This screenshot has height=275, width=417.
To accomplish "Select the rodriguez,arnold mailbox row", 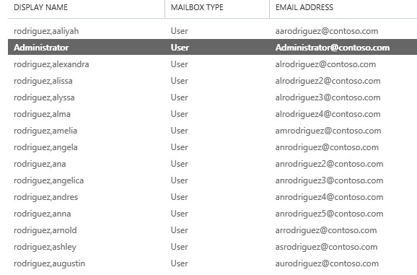I will [x=213, y=230].
